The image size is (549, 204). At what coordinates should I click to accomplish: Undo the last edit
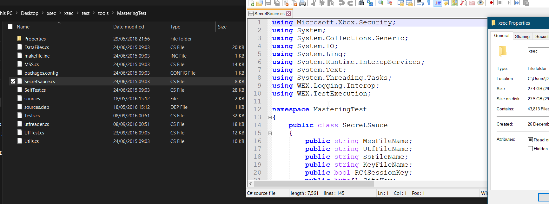(x=342, y=3)
